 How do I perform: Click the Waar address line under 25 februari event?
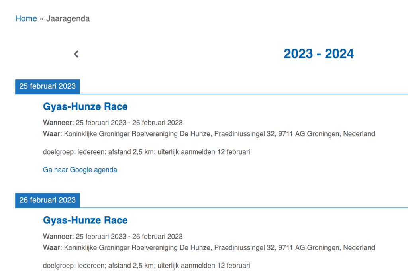209,134
